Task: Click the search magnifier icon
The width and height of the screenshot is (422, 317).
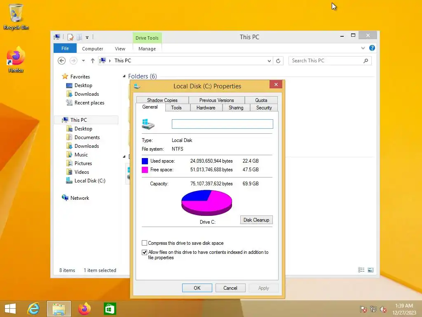Action: tap(366, 61)
